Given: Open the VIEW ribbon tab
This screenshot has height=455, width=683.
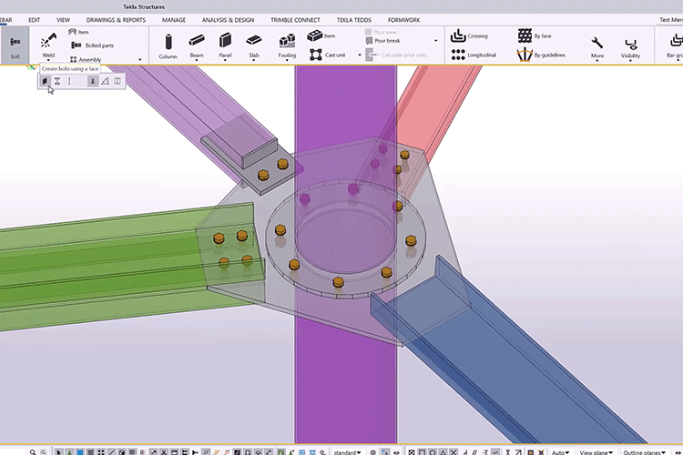Looking at the screenshot, I should pos(63,20).
